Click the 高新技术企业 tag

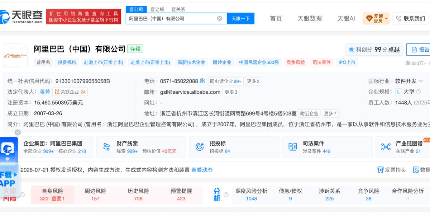pyautogui.click(x=191, y=62)
